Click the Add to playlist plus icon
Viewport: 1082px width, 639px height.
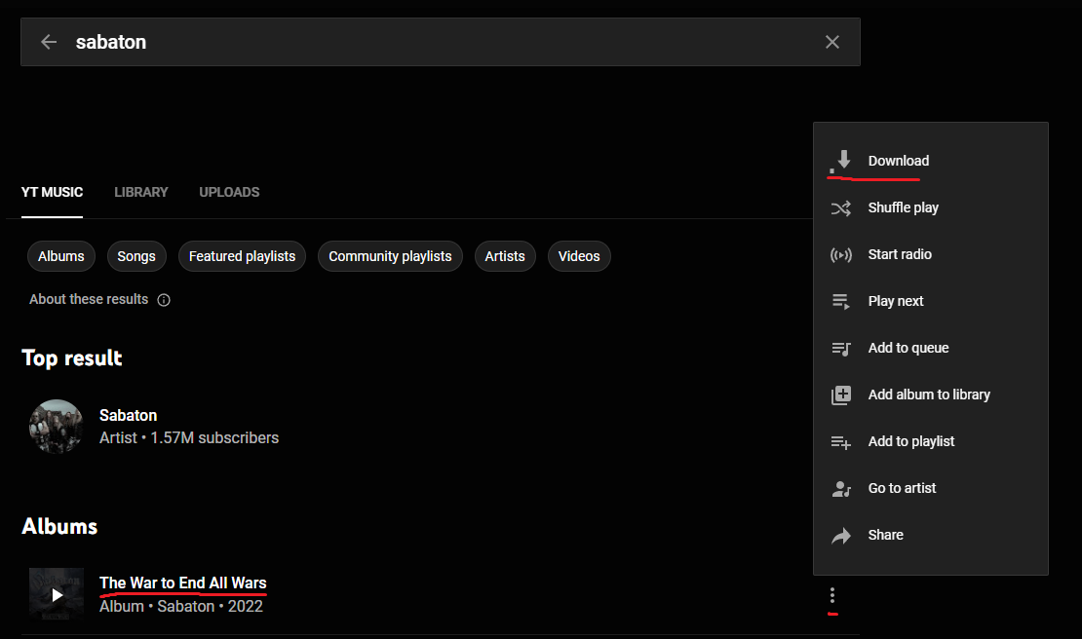[x=840, y=442]
